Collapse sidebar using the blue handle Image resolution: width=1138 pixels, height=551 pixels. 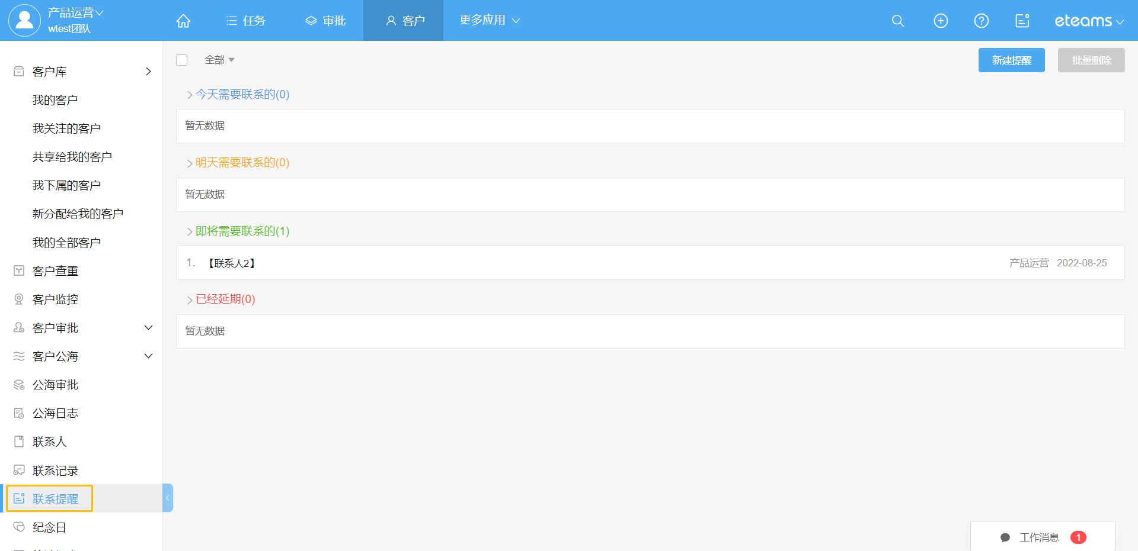(168, 498)
